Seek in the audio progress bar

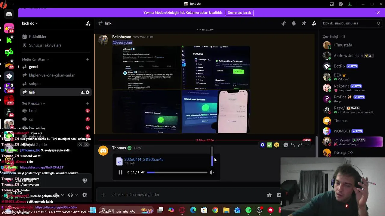[x=177, y=172]
